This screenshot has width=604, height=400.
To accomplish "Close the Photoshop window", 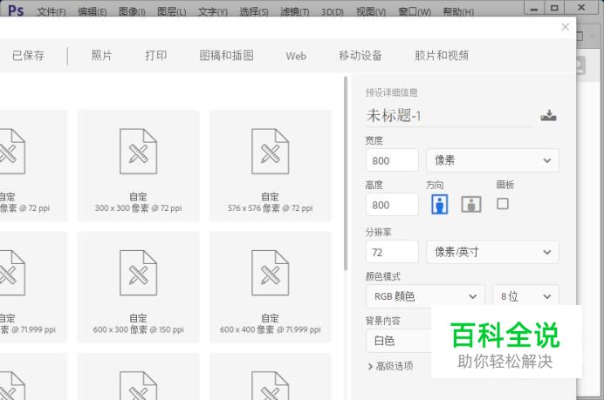I will tap(582, 7).
